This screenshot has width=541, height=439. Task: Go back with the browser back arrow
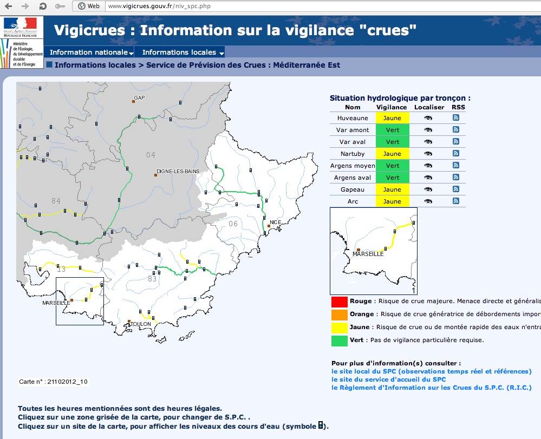pyautogui.click(x=8, y=6)
